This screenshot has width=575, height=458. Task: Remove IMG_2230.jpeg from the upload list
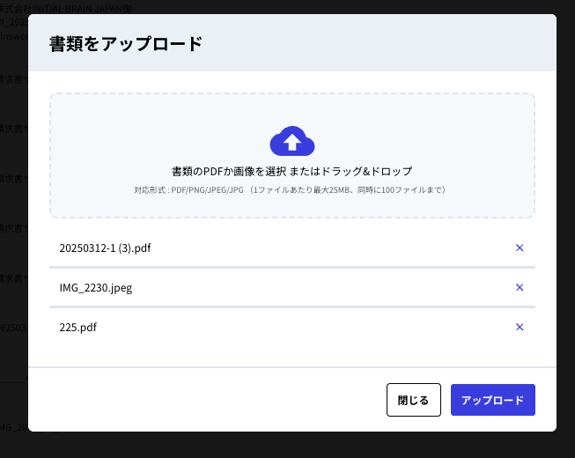[x=520, y=287]
